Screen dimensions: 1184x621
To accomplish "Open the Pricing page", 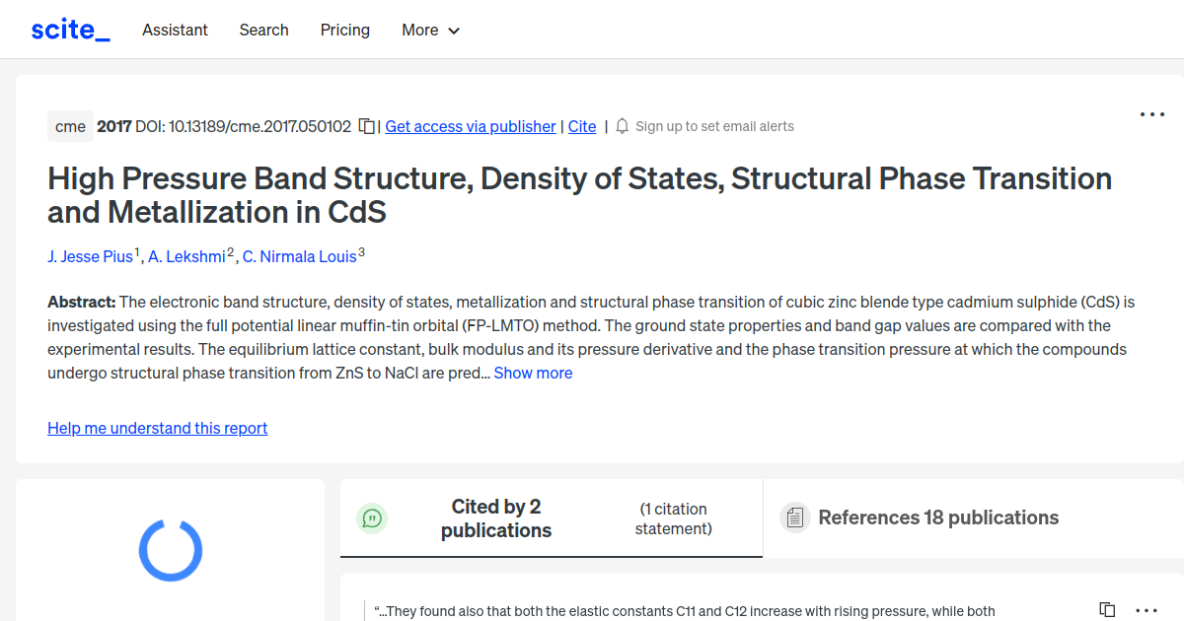I will click(344, 31).
